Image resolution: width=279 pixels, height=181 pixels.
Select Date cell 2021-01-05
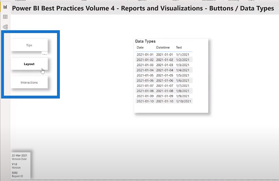pyautogui.click(x=145, y=75)
